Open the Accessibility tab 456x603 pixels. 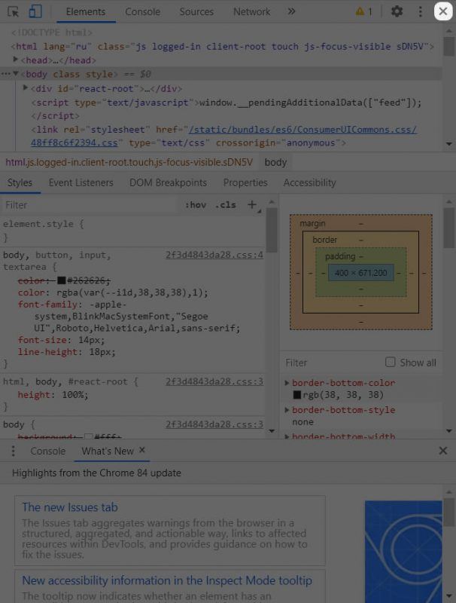coord(309,182)
